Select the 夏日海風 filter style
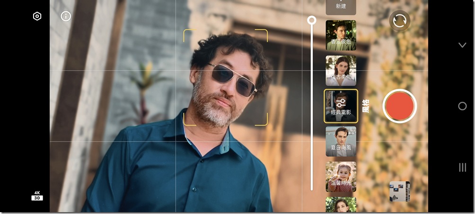Screen dimensions: 475x214 [341, 141]
